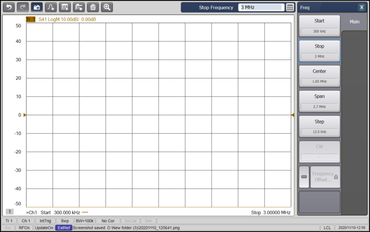The width and height of the screenshot is (370, 232).
Task: Select the Tr 1 tab
Action: [x=9, y=221]
